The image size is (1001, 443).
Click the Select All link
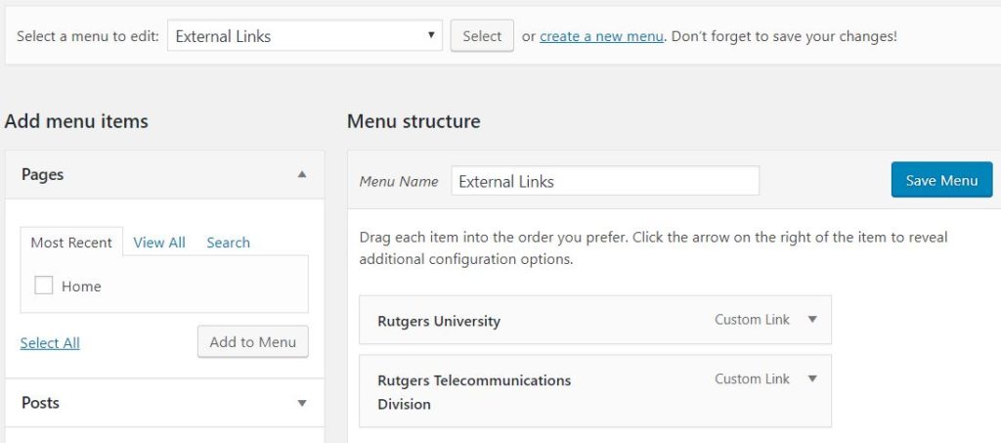[50, 343]
